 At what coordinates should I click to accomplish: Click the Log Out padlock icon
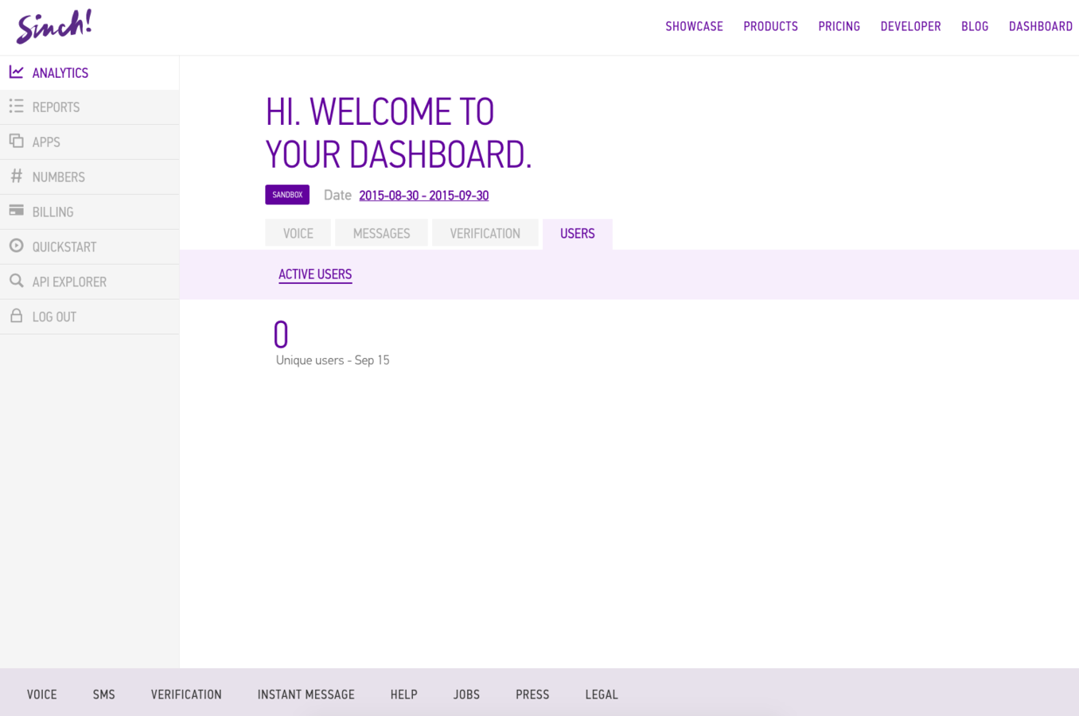16,316
